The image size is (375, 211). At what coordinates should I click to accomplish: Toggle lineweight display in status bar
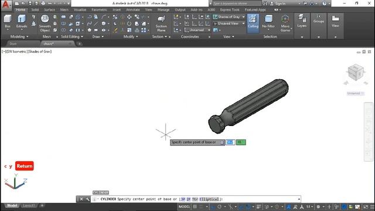click(258, 207)
